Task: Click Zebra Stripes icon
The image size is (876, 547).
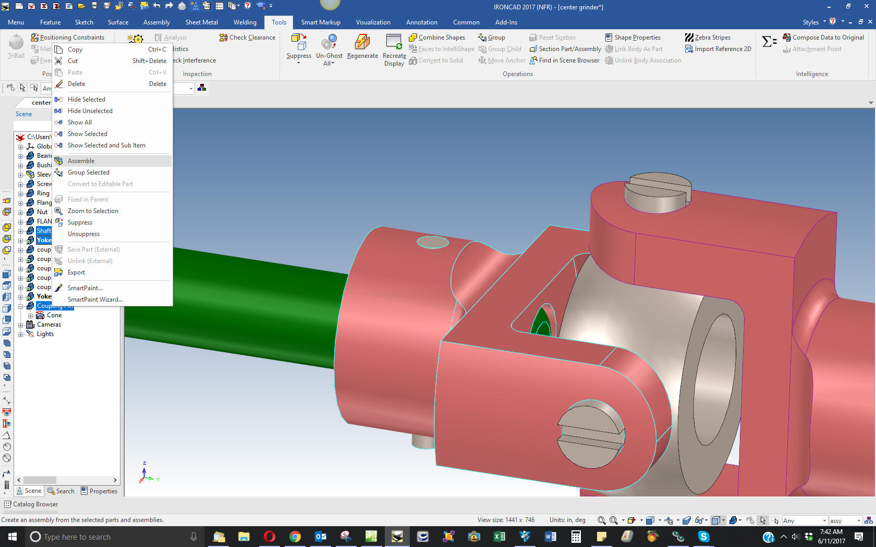Action: tap(689, 38)
